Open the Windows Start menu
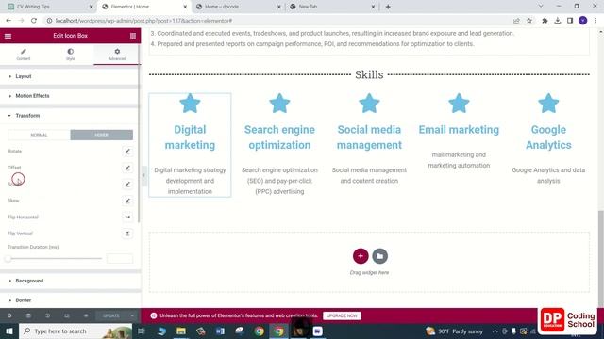 click(x=8, y=331)
